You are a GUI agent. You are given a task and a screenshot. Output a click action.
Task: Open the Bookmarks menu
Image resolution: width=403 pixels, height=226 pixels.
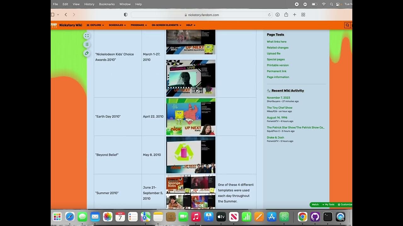point(107,4)
